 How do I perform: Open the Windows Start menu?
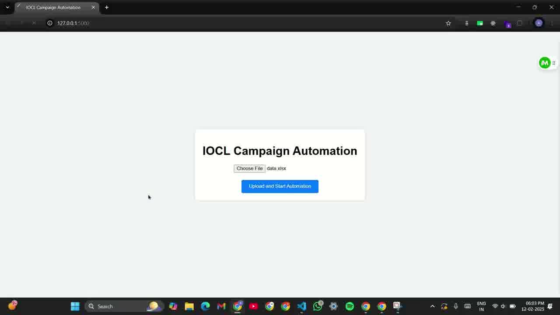pos(75,306)
